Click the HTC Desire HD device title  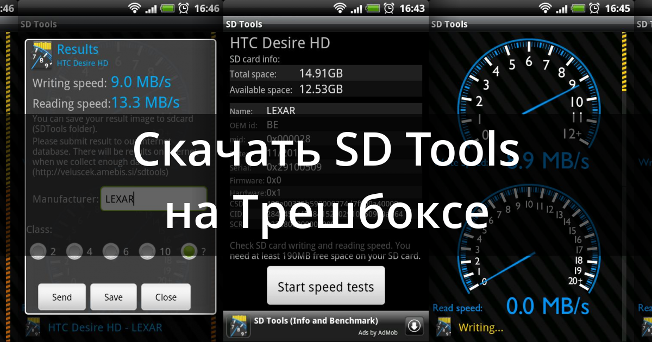click(x=280, y=43)
